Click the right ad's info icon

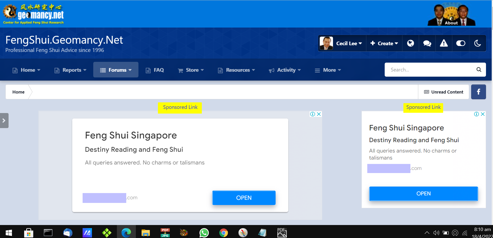point(476,114)
